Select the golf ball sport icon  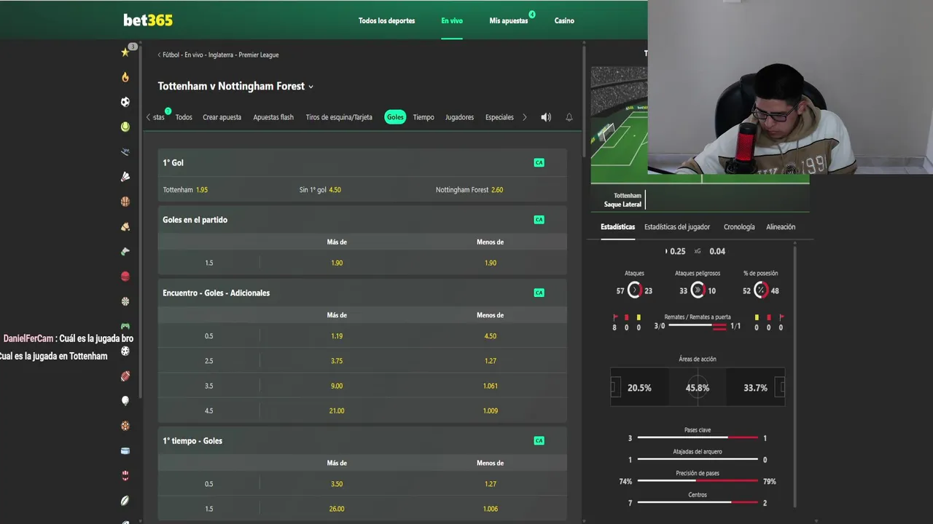coord(125,401)
